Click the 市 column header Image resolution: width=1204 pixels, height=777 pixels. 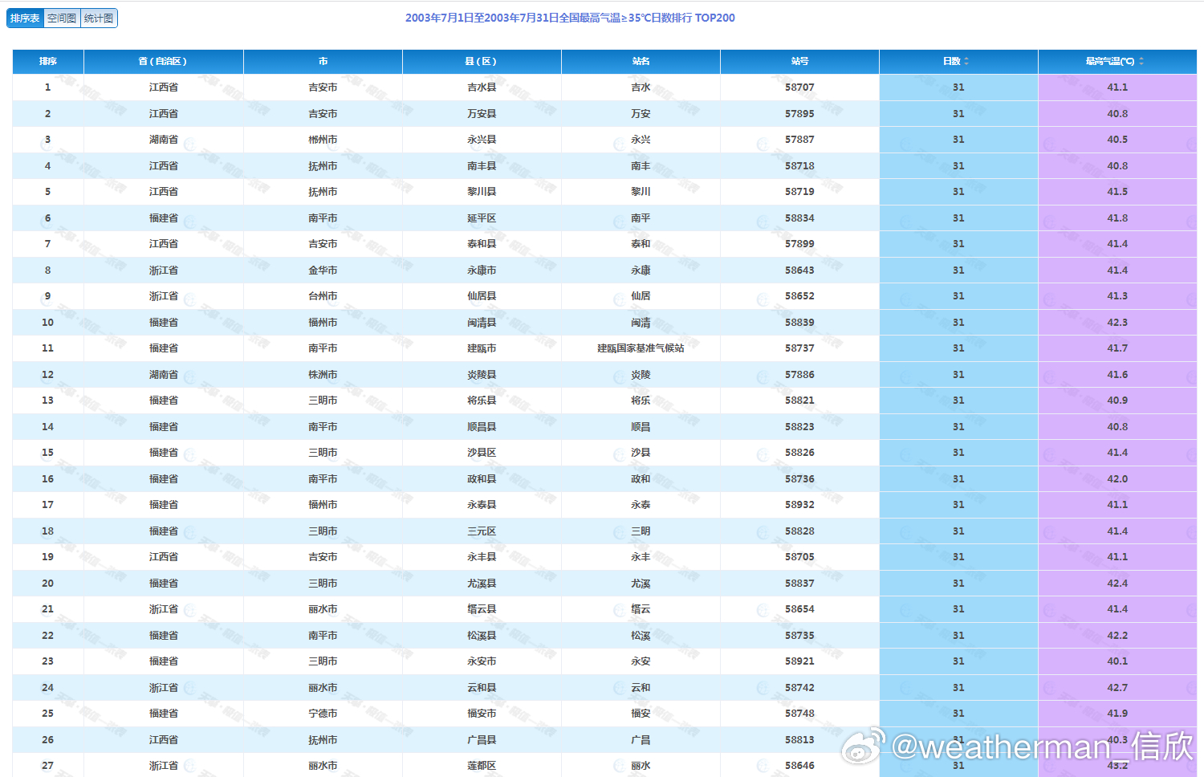click(x=323, y=61)
